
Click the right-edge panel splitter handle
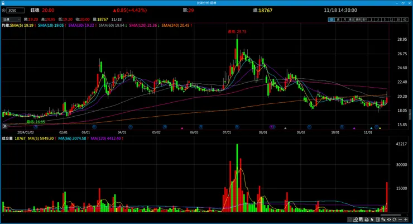click(x=410, y=115)
